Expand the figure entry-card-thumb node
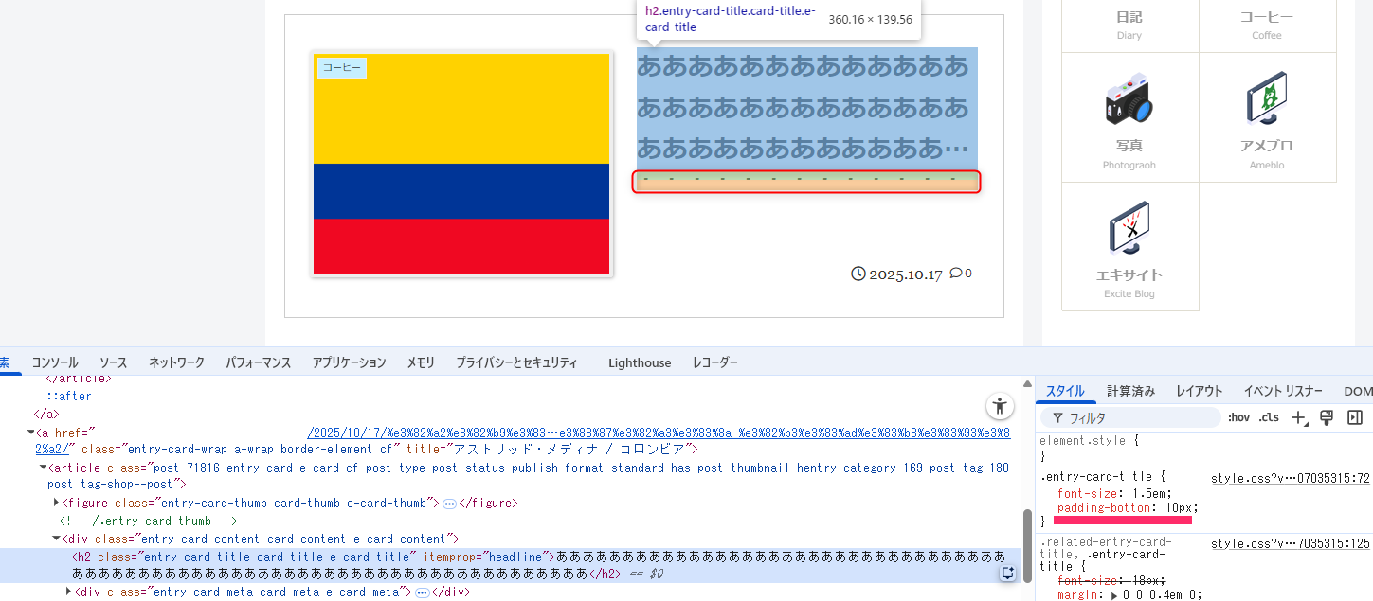The width and height of the screenshot is (1373, 601). [57, 504]
